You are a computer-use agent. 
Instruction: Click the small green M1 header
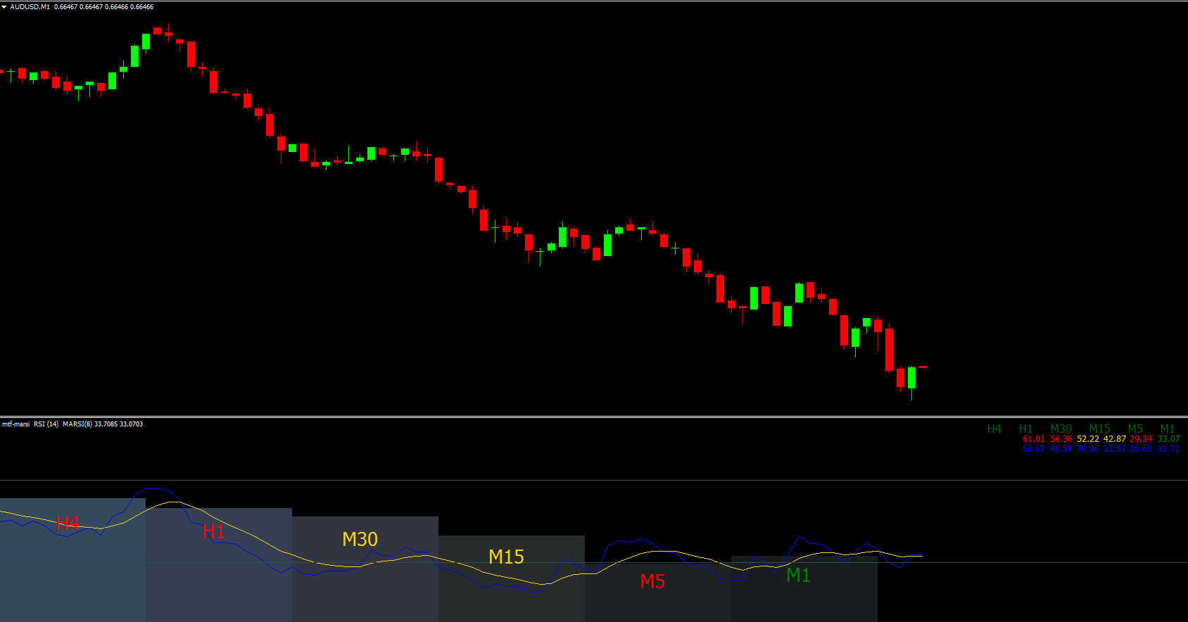pos(1167,429)
